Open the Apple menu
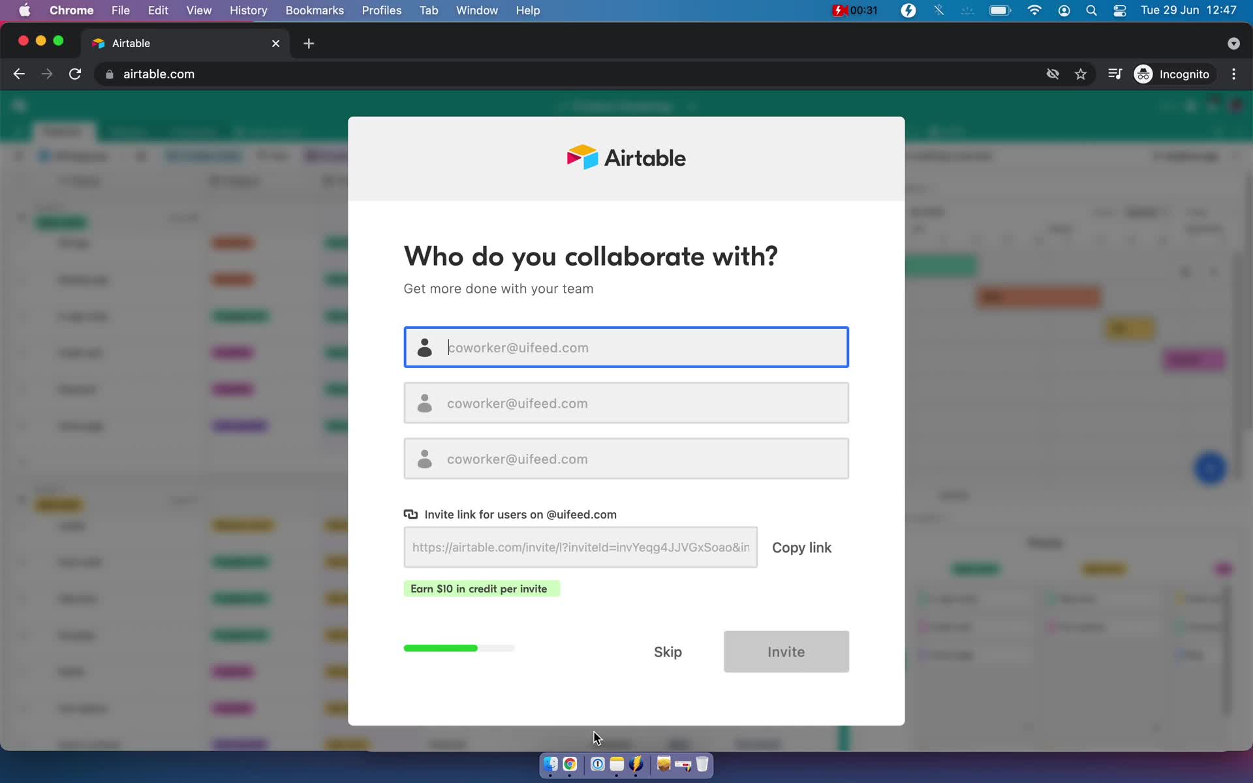1253x783 pixels. (x=25, y=10)
